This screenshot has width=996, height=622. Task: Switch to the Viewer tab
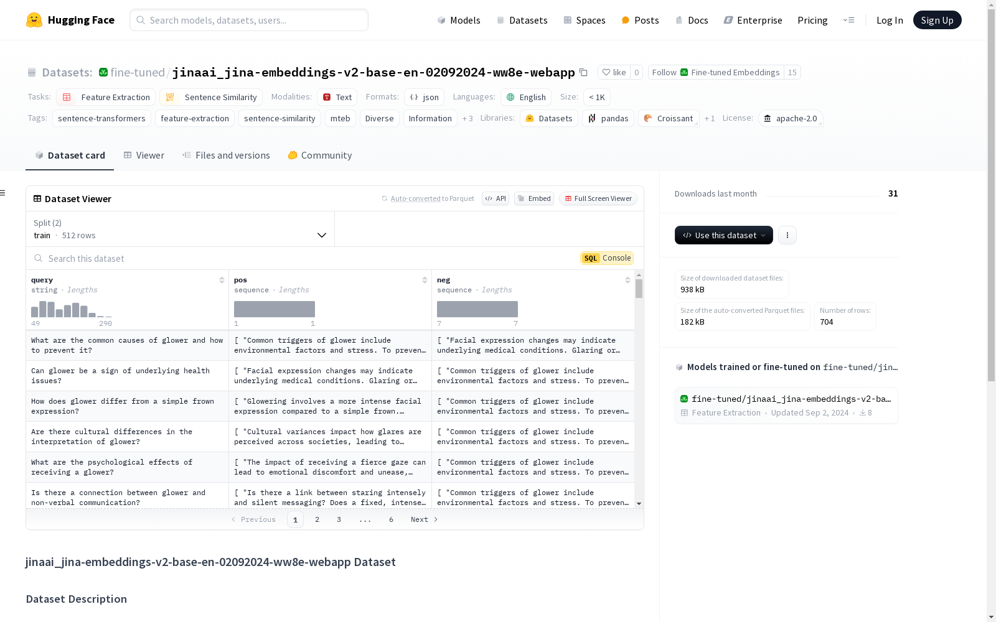[144, 155]
